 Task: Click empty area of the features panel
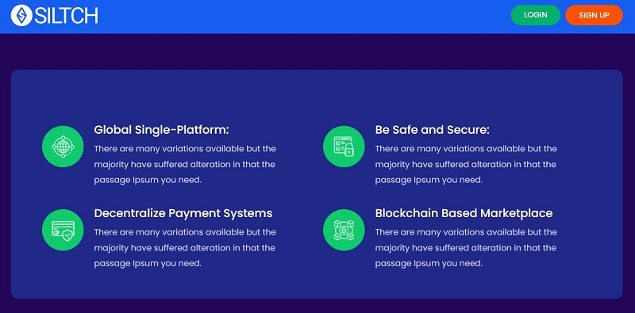coord(316,97)
